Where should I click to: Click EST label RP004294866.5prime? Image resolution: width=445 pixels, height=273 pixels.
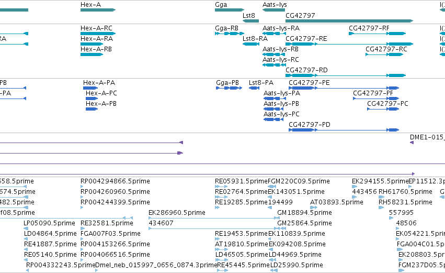(115, 181)
